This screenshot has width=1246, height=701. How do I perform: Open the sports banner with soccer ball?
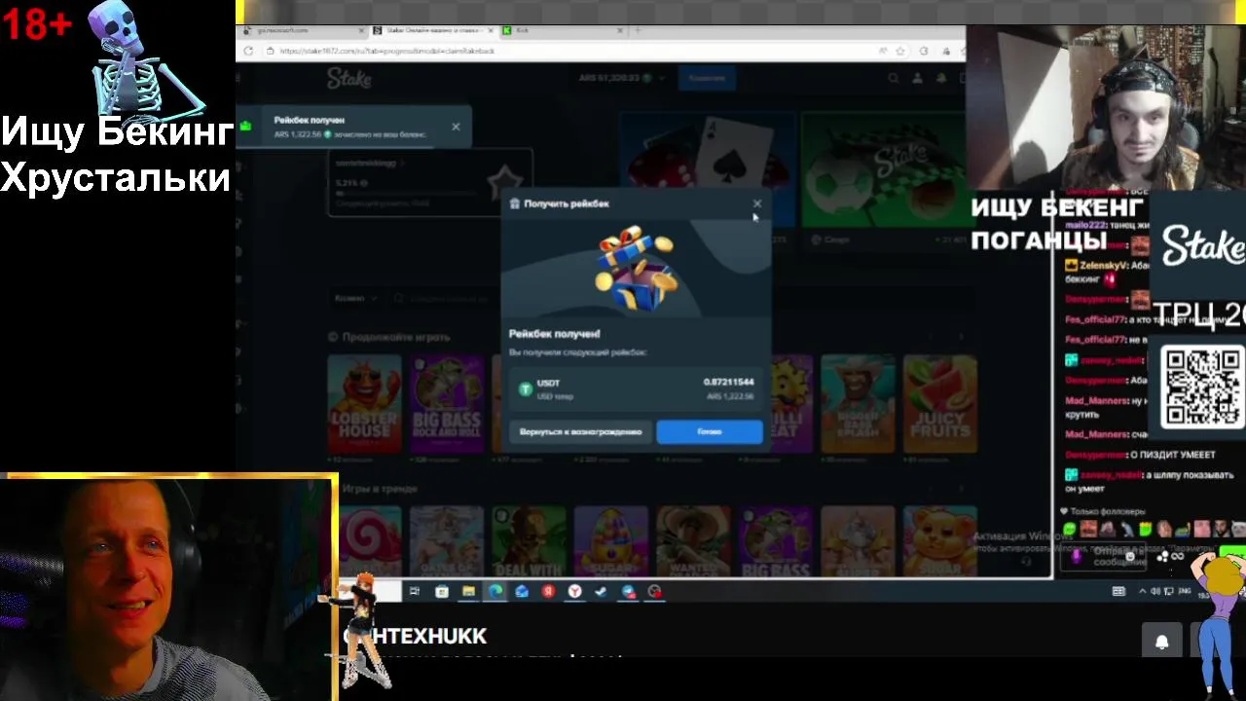coord(882,169)
